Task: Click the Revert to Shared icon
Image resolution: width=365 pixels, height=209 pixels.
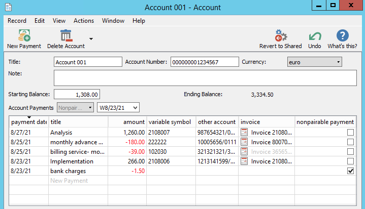Action: click(x=280, y=36)
